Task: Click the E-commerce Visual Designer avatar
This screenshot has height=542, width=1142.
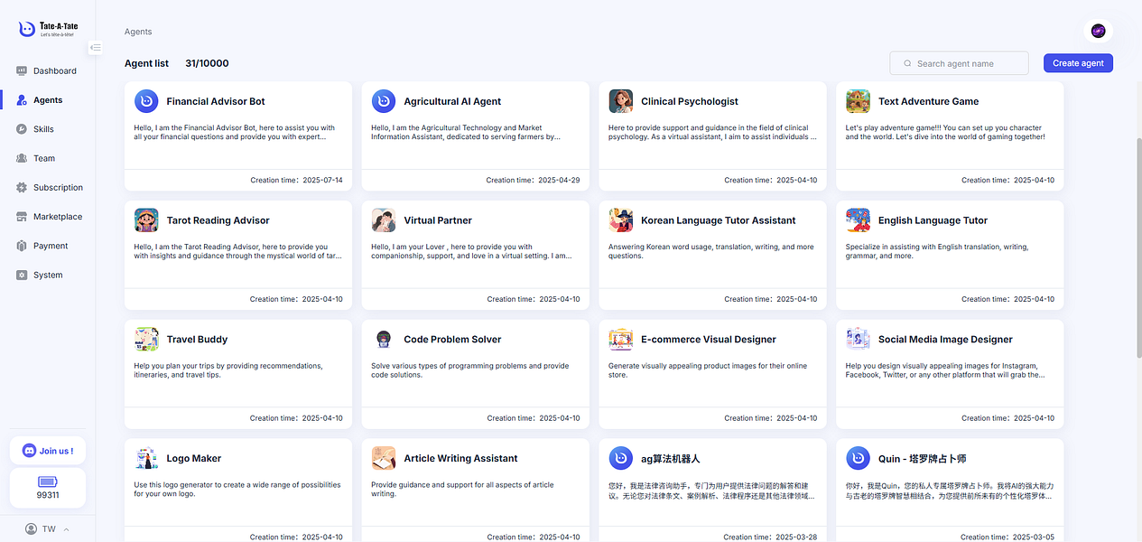Action: pos(620,340)
